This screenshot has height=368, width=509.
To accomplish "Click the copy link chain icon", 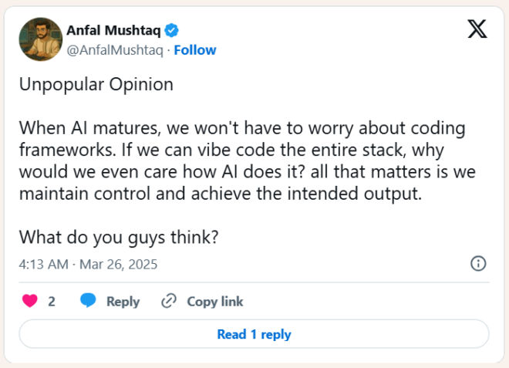I will pos(168,302).
